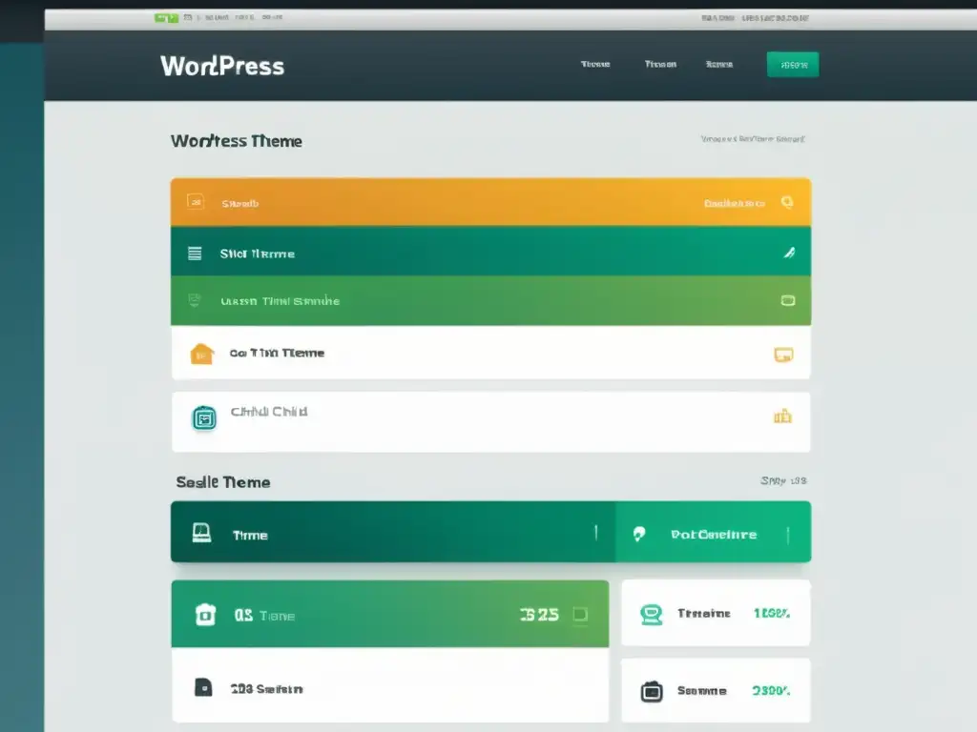Click the text at right of browser bar

click(x=755, y=18)
